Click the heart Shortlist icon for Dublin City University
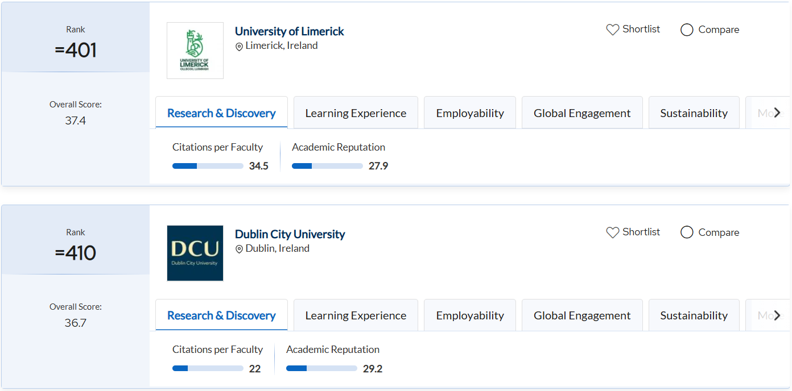This screenshot has height=391, width=792. point(612,232)
